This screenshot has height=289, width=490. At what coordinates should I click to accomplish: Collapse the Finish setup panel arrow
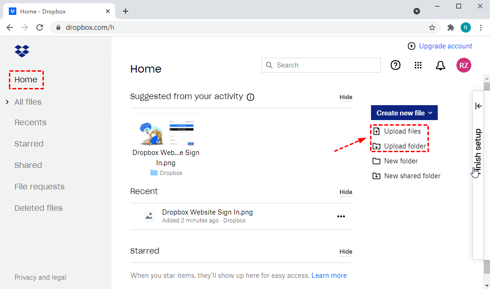478,106
